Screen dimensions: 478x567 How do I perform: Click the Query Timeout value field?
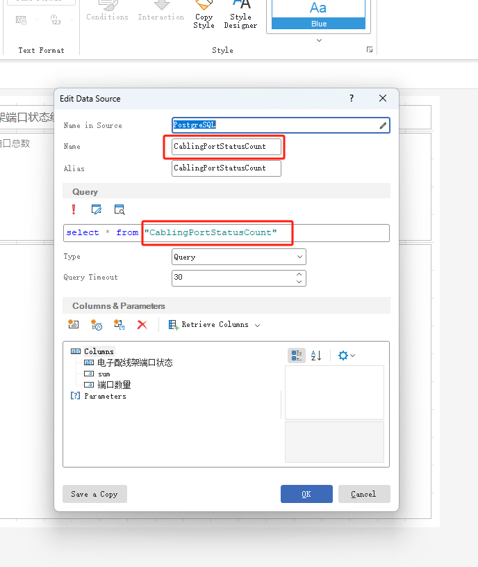pos(233,278)
